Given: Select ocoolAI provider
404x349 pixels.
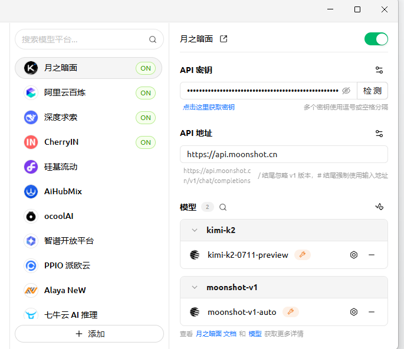Looking at the screenshot, I should 88,216.
